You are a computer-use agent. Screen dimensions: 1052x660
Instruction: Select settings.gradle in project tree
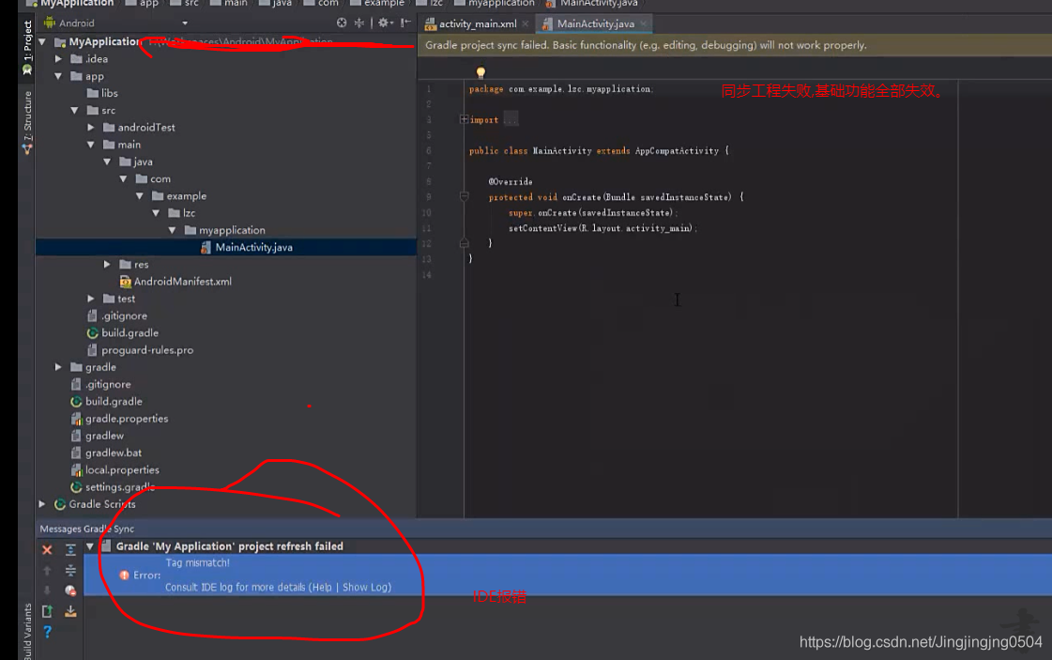[x=119, y=486]
